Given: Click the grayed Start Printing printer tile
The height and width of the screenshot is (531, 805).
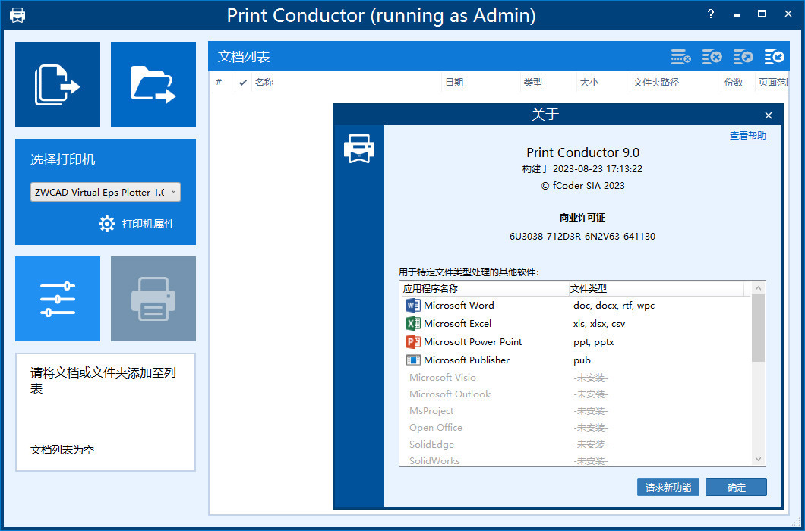Looking at the screenshot, I should (153, 299).
